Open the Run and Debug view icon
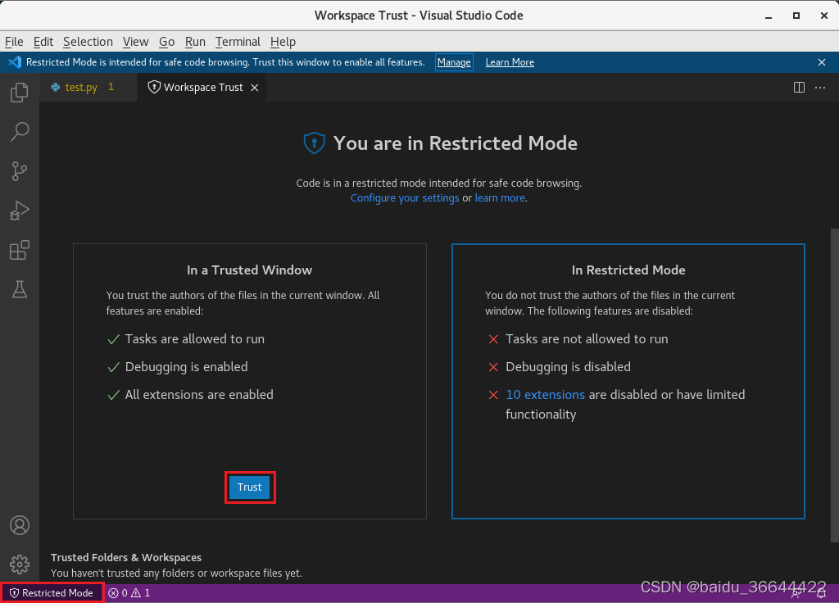 click(20, 211)
